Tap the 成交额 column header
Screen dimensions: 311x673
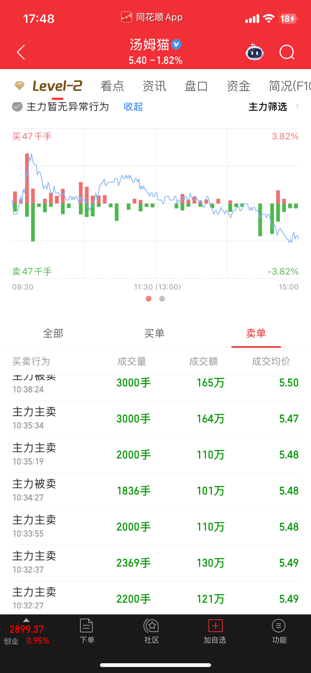203,361
